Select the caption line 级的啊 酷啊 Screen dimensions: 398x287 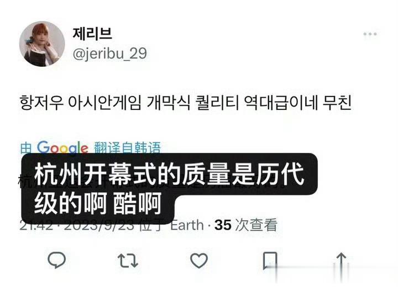click(98, 204)
